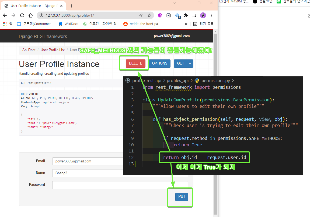Open Chrome's three-dot menu
This screenshot has height=217, width=310.
[212, 15]
